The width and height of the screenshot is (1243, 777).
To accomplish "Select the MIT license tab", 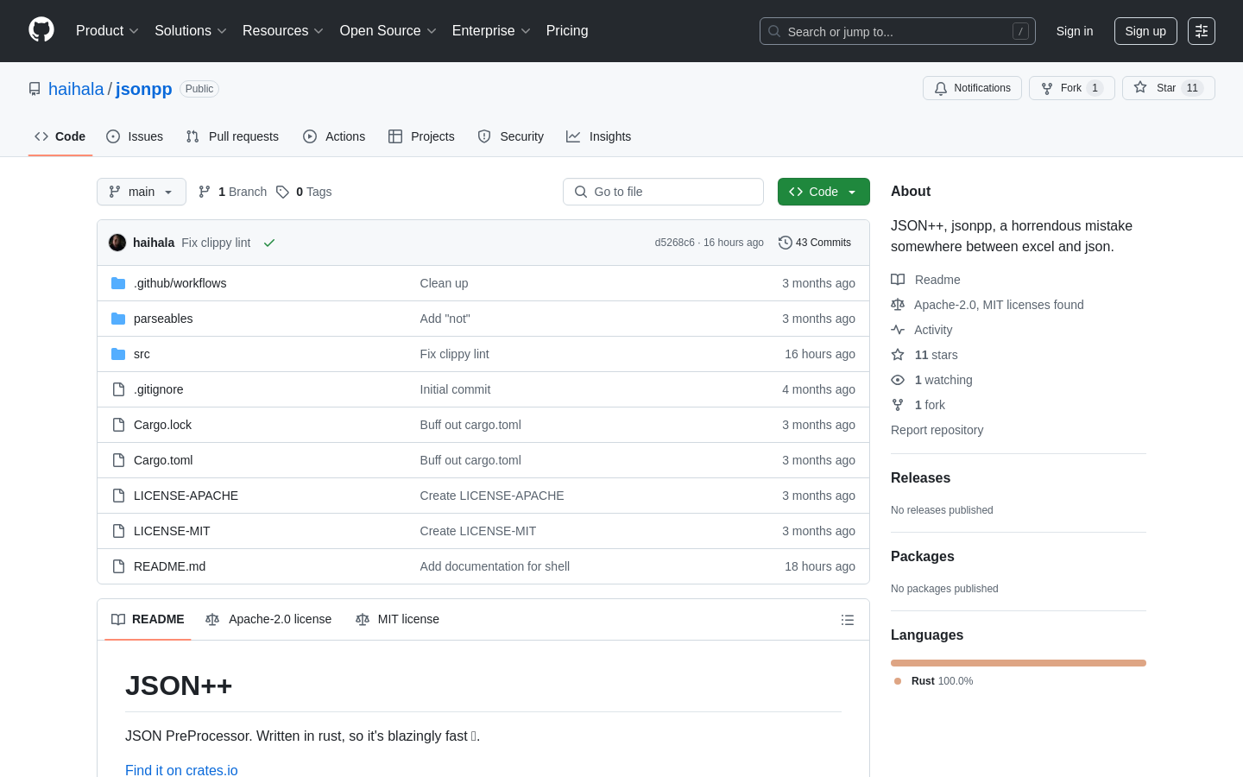I will pyautogui.click(x=398, y=619).
